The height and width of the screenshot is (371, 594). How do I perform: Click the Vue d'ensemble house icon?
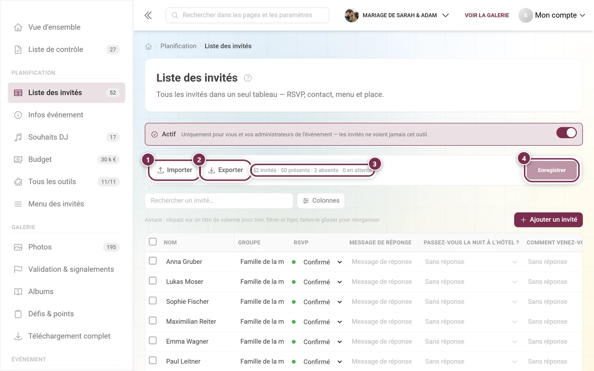tap(18, 27)
